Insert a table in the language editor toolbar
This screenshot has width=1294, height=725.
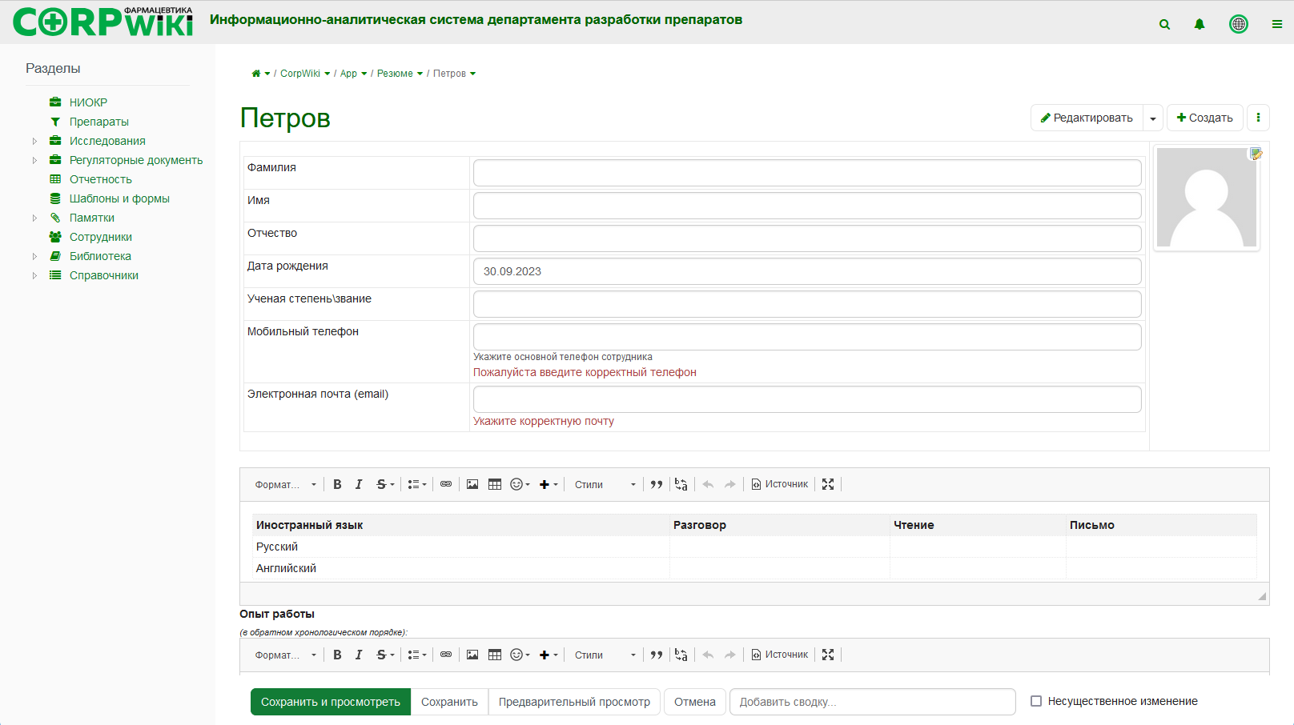click(495, 484)
